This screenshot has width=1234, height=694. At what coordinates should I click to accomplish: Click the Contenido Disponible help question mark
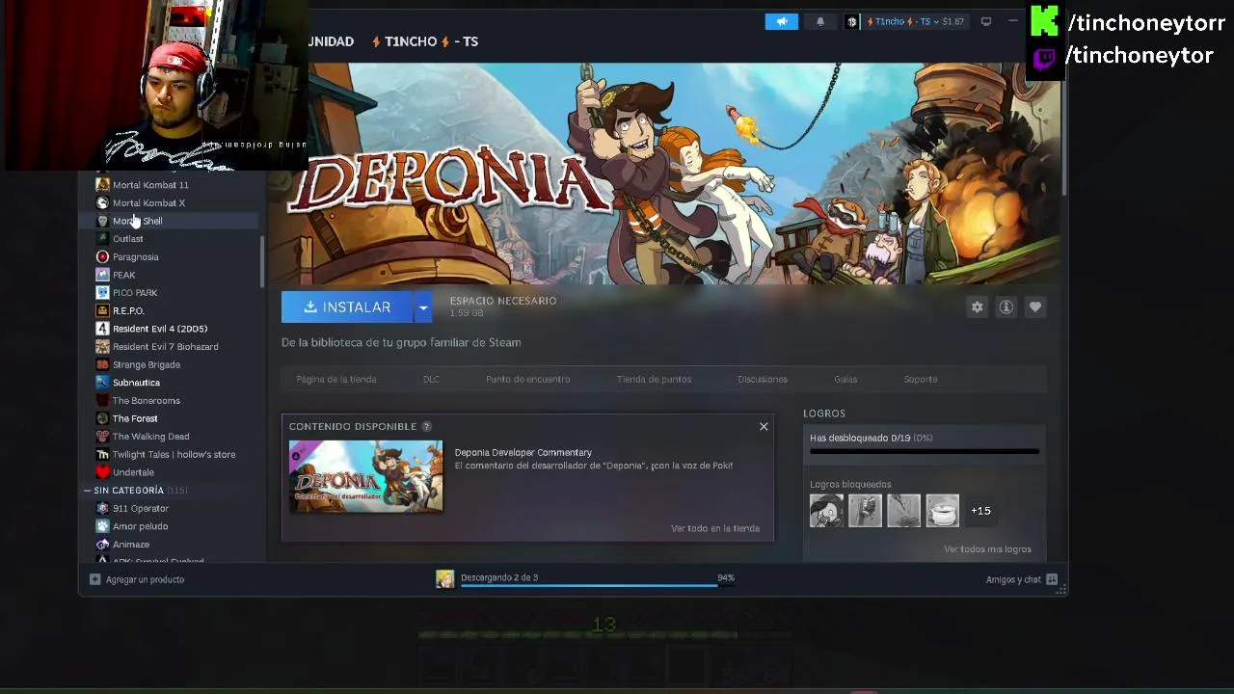[x=426, y=426]
